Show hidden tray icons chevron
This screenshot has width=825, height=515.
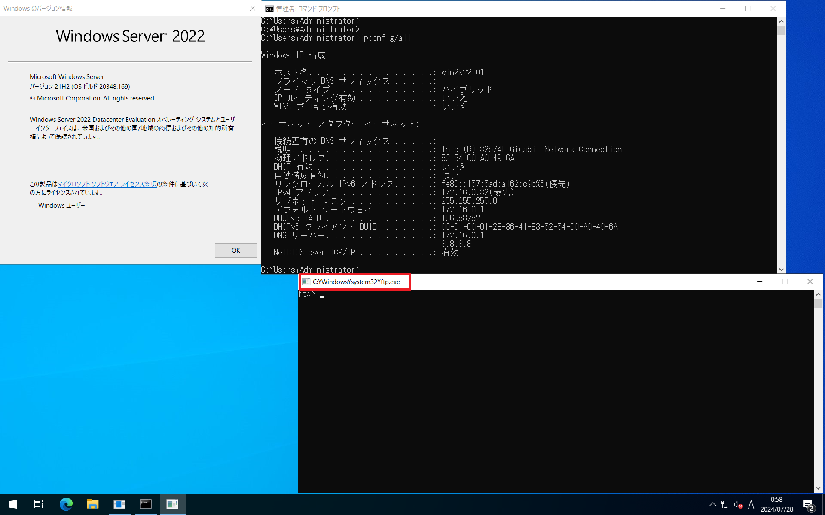click(x=713, y=505)
